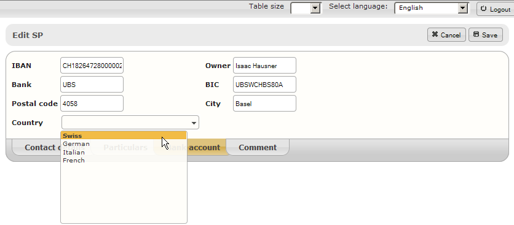Switch to the Bank account tab
Screen dimensions: 514x225
(207, 147)
